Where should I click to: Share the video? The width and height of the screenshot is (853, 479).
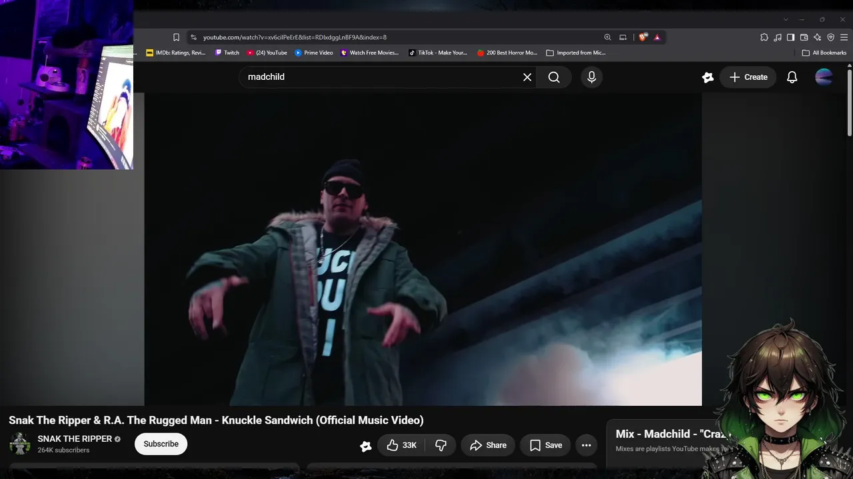tap(488, 445)
